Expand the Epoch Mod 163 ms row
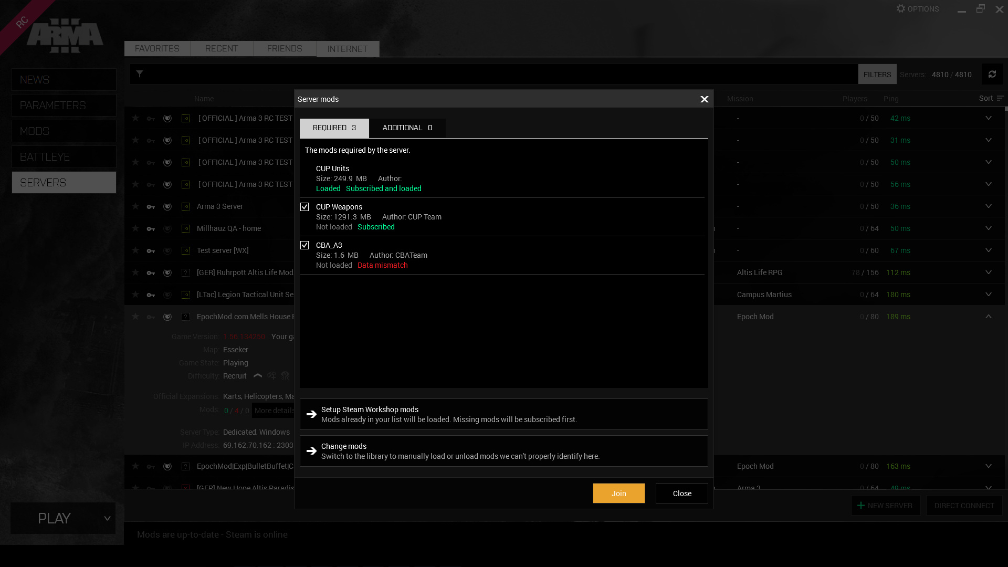Screen dimensions: 1008x567 (x=988, y=466)
